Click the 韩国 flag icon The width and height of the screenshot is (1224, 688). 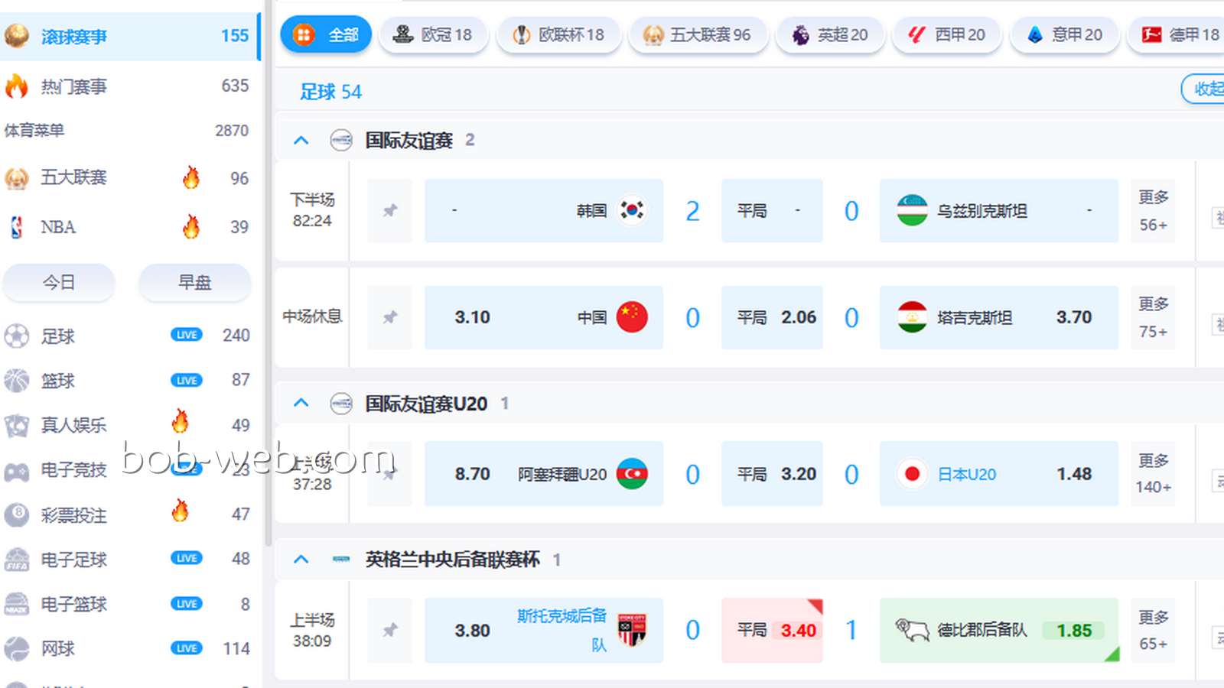click(632, 210)
